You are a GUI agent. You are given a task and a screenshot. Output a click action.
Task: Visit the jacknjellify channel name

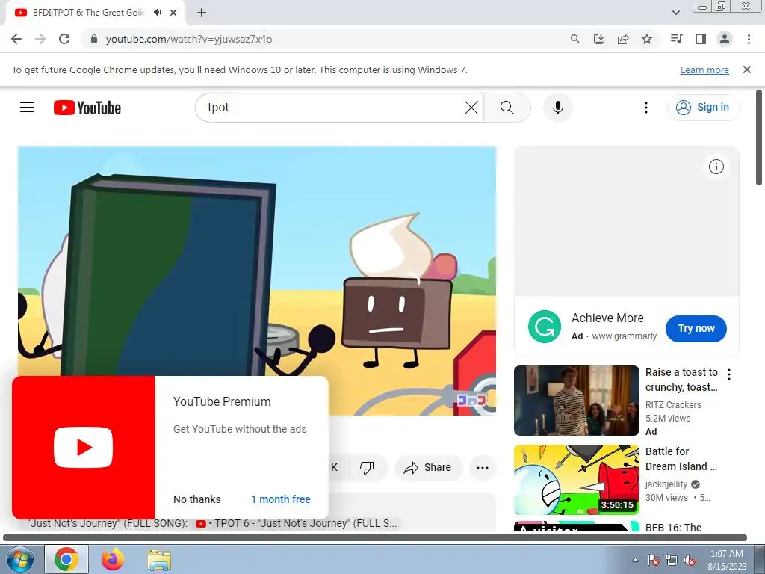pos(666,484)
